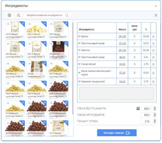Screen dimensions: 162x143
Task: Collapse the Ингредиенты panel arrow
Action: (156, 6)
